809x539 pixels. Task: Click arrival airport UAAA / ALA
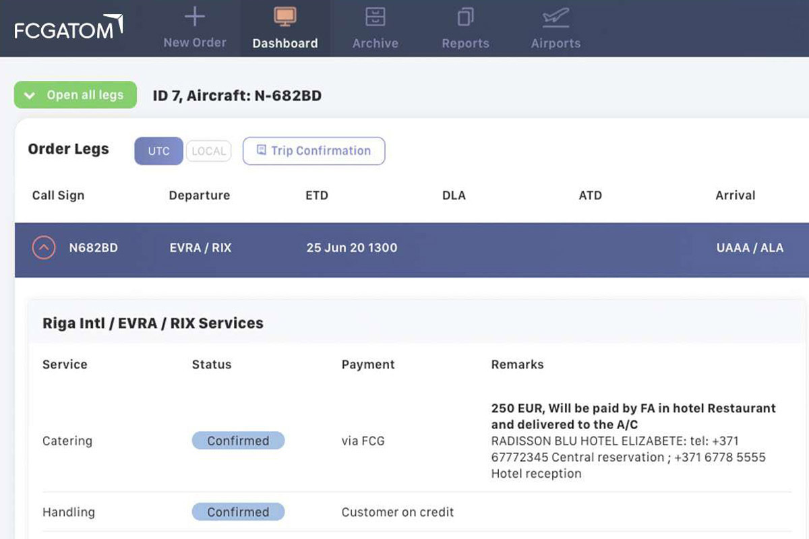pos(750,248)
